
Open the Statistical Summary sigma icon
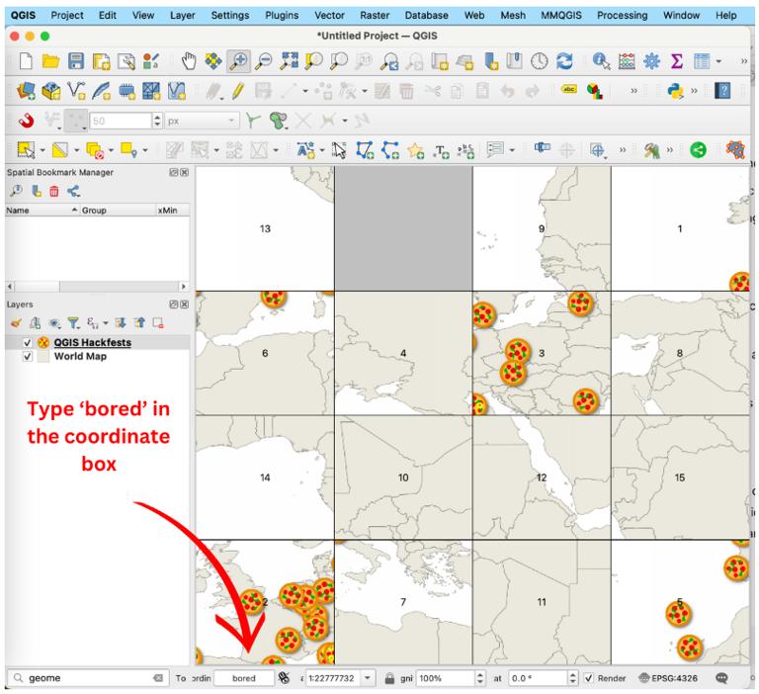(677, 61)
